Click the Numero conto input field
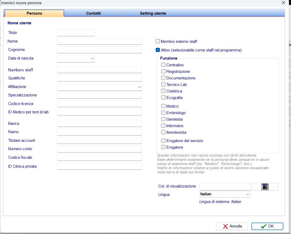 pyautogui.click(x=100, y=149)
